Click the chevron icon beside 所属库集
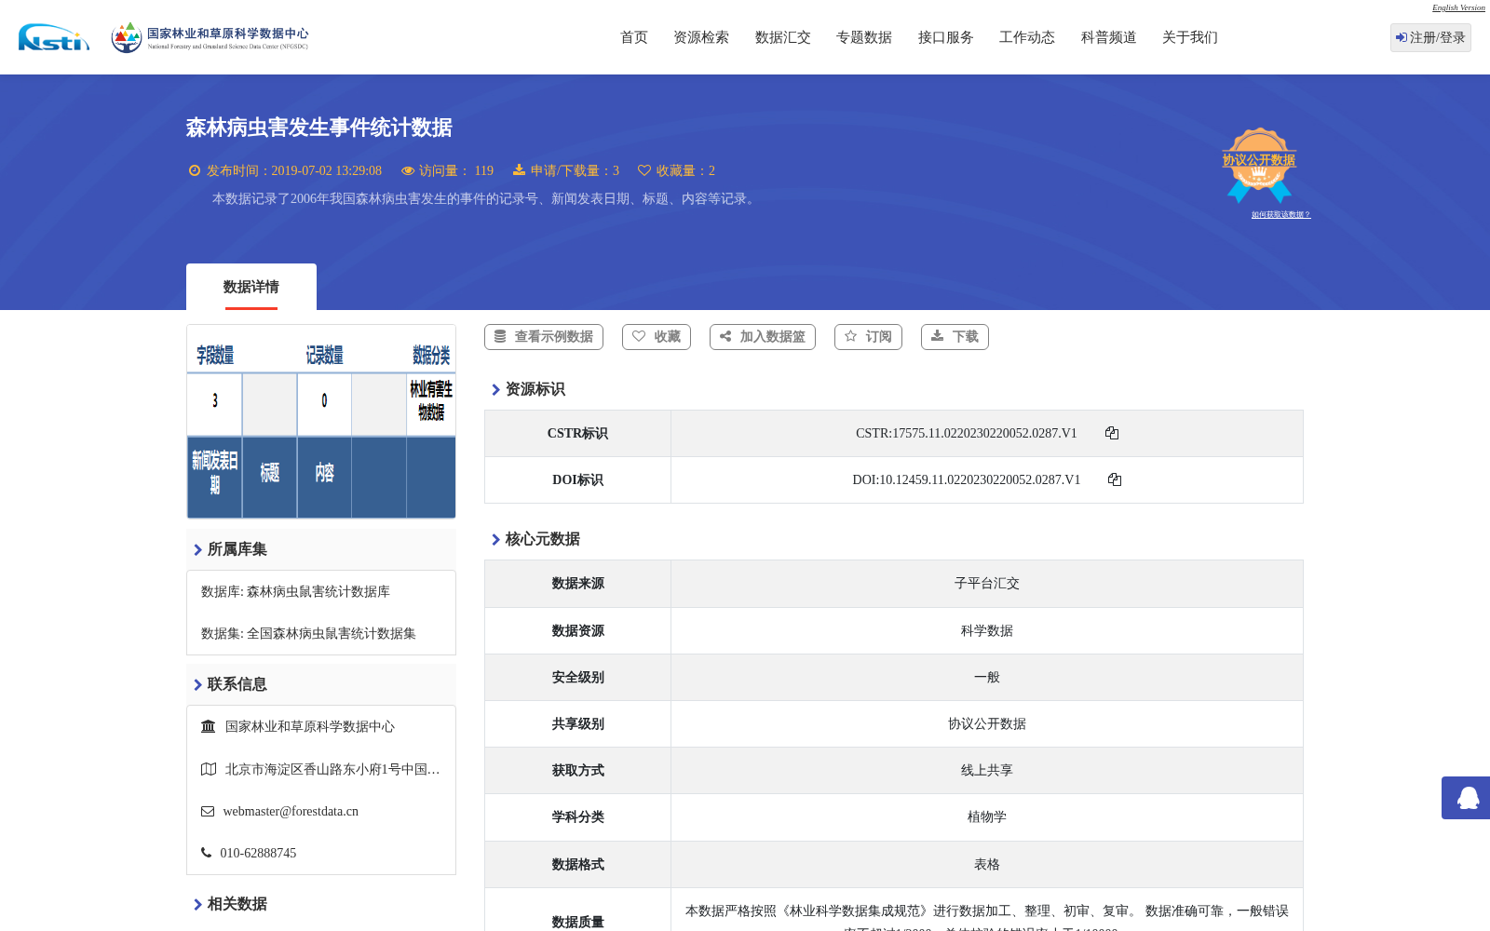 coord(197,549)
